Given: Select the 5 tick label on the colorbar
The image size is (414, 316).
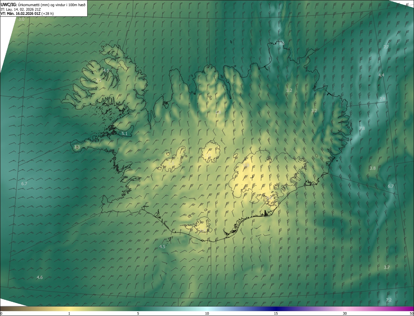Looking at the screenshot, I should pos(138,313).
